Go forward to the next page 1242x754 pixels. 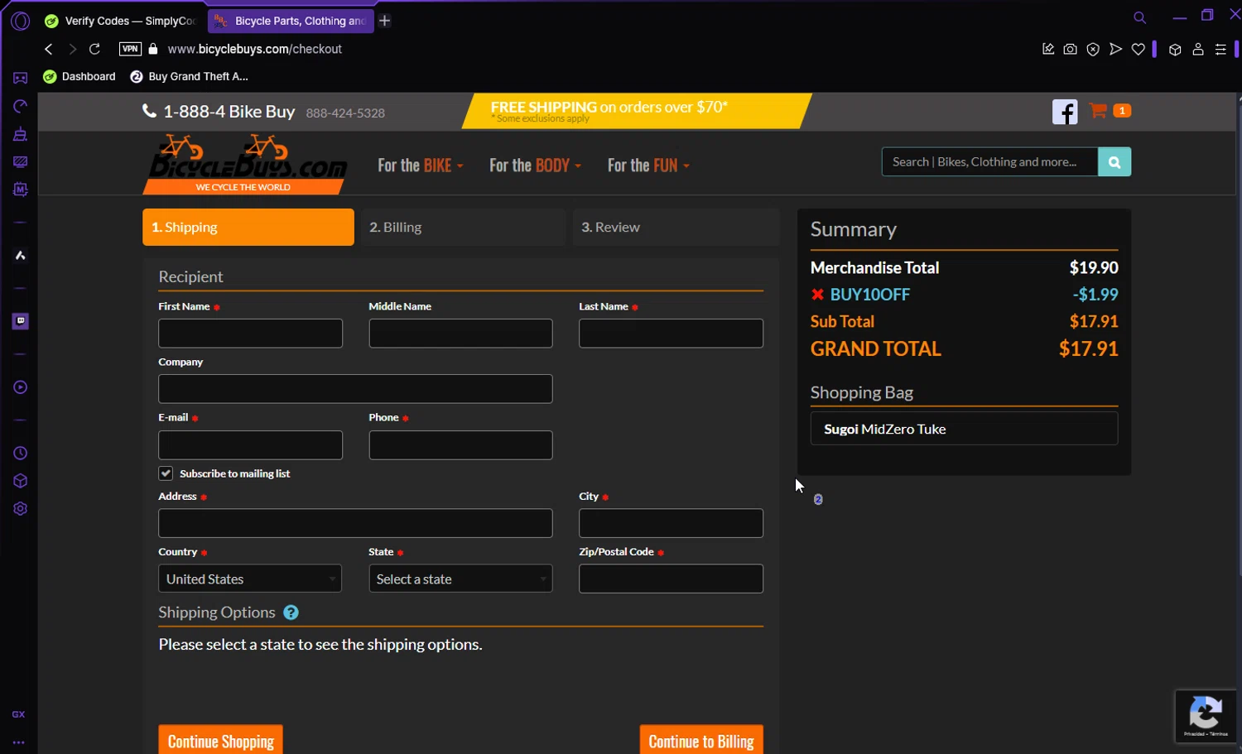72,49
